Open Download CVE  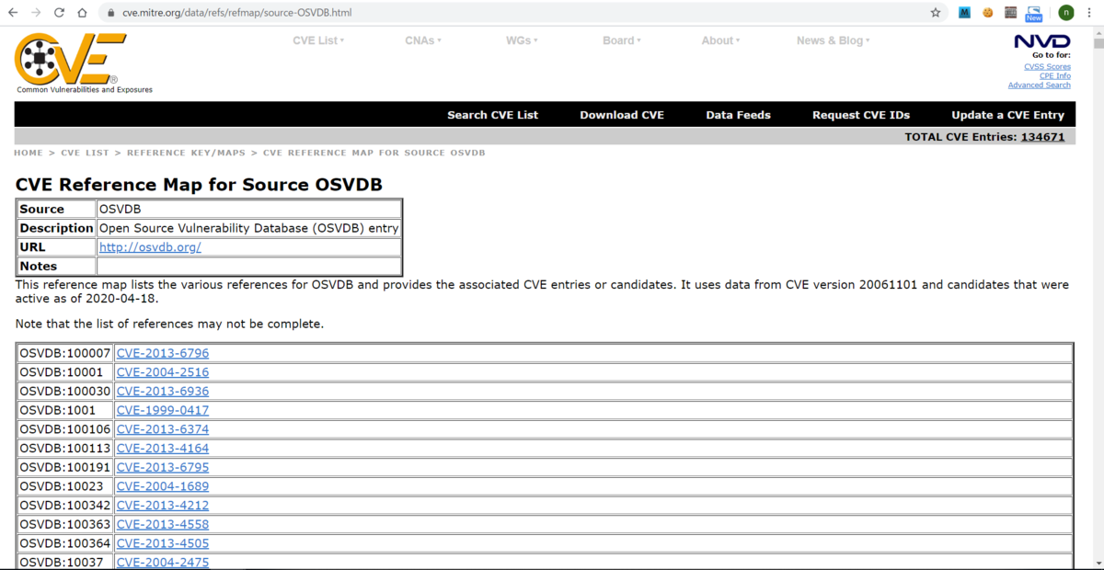point(622,115)
